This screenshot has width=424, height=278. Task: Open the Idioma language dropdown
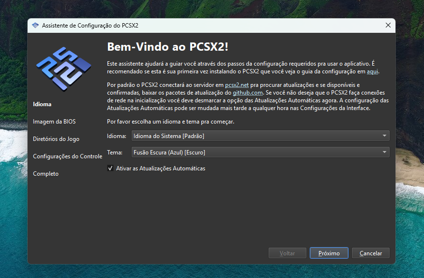point(260,136)
